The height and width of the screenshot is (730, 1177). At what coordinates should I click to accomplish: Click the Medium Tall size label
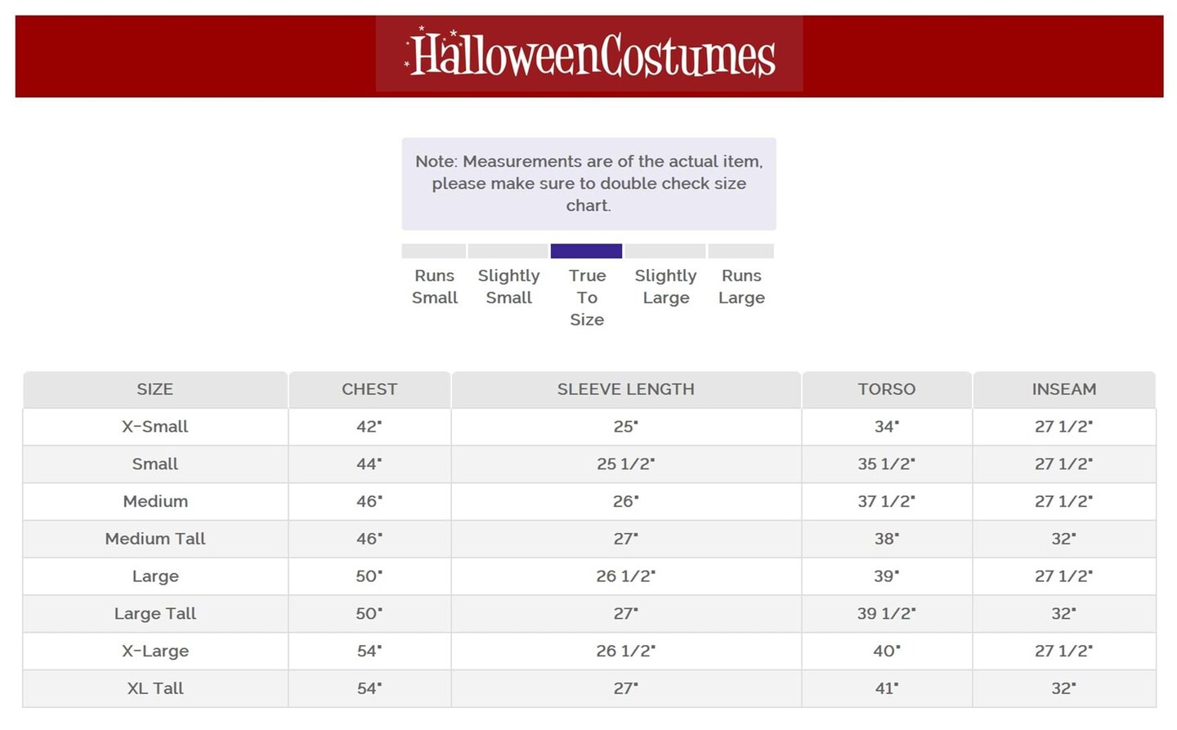click(154, 539)
